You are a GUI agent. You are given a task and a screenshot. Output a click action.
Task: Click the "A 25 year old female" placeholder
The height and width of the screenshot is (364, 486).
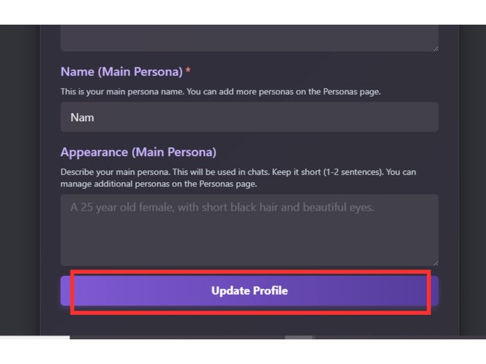tap(222, 207)
